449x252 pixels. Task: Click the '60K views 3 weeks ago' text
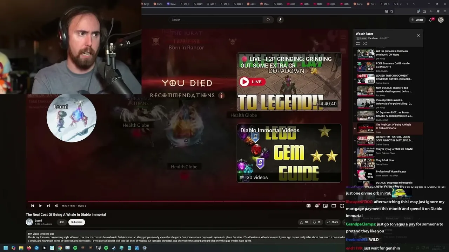(x=41, y=234)
